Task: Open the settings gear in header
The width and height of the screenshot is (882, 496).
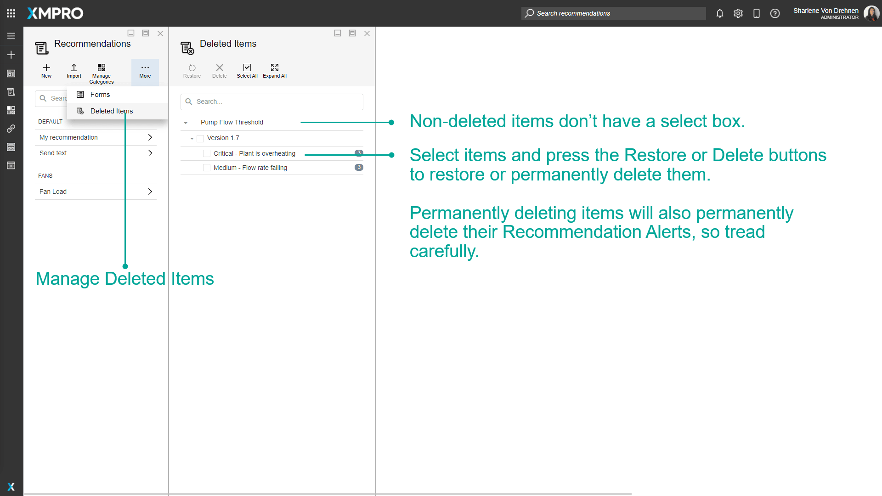Action: pyautogui.click(x=738, y=13)
